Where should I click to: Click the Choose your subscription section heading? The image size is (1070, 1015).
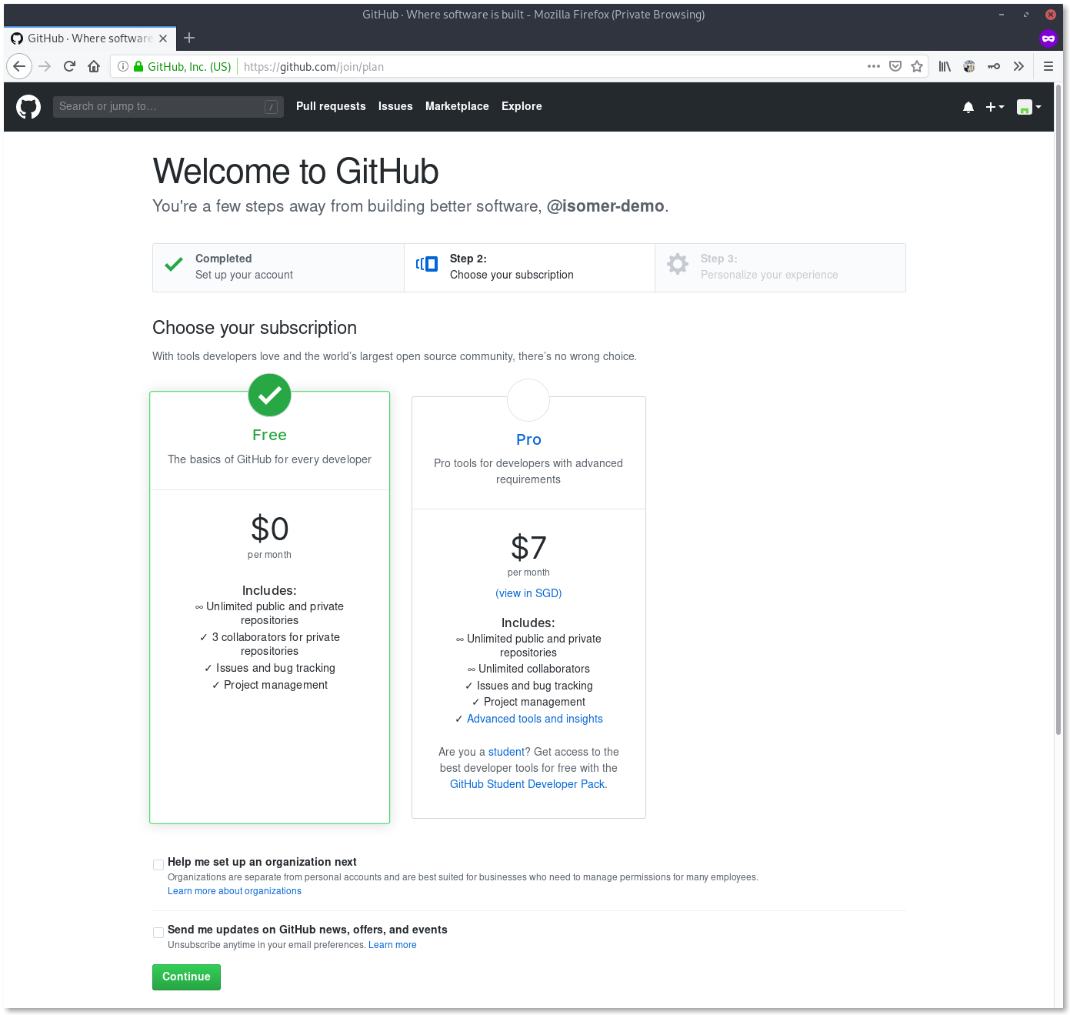pos(255,328)
